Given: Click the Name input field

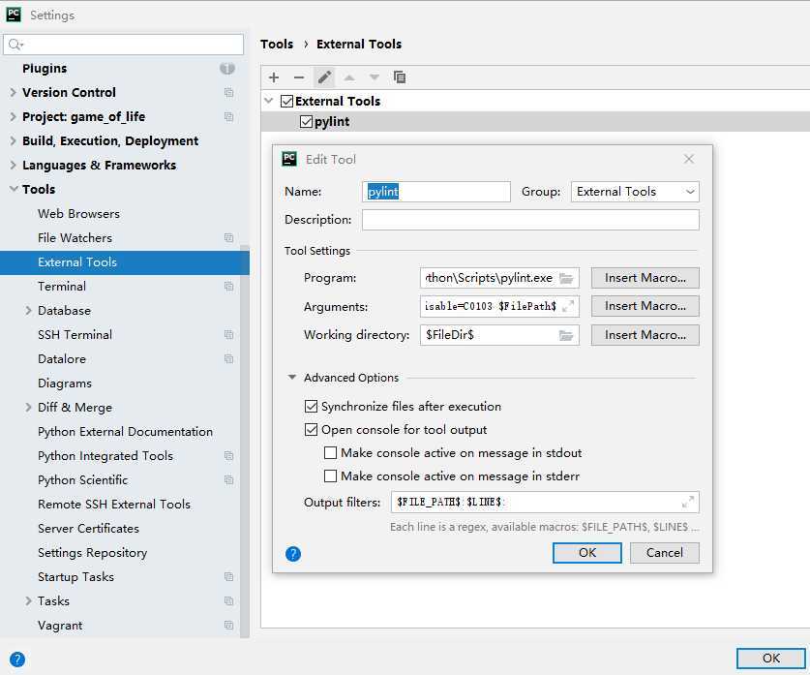Looking at the screenshot, I should (x=436, y=192).
